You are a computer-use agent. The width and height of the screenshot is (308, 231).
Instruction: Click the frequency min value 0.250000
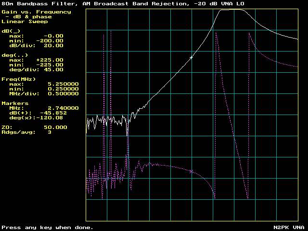pos(63,89)
